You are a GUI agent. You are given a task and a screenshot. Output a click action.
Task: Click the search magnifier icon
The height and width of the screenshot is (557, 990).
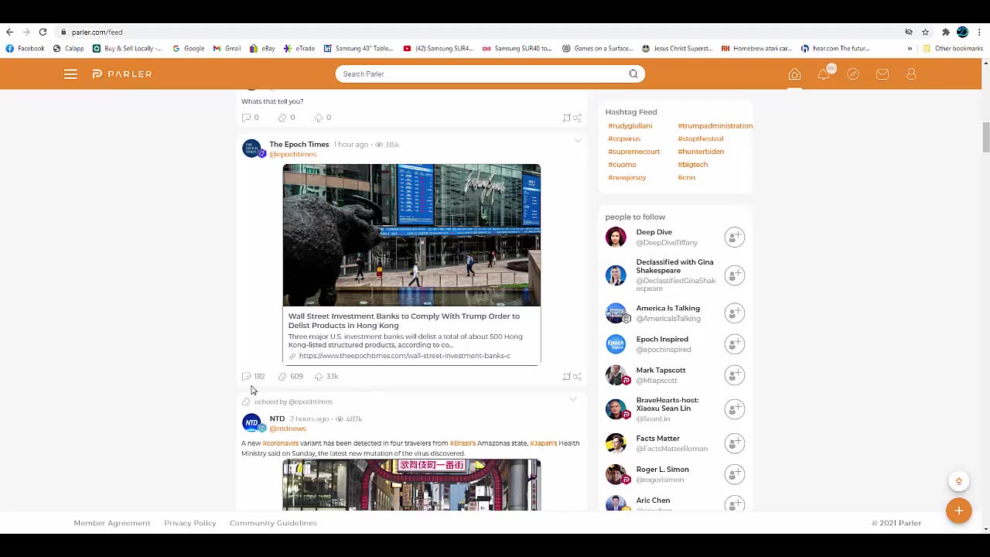point(633,74)
